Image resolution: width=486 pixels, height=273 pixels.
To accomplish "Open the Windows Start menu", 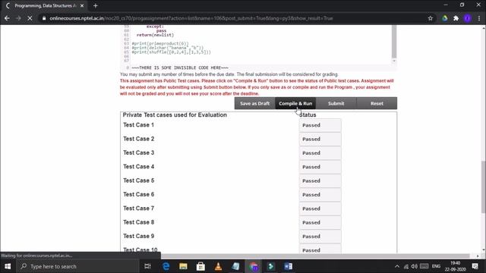I will [x=8, y=266].
